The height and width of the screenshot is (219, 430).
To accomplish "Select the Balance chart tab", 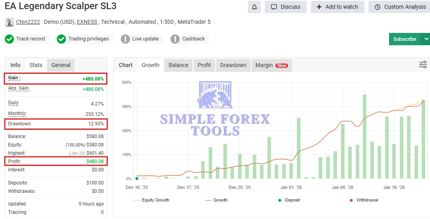I will click(178, 65).
